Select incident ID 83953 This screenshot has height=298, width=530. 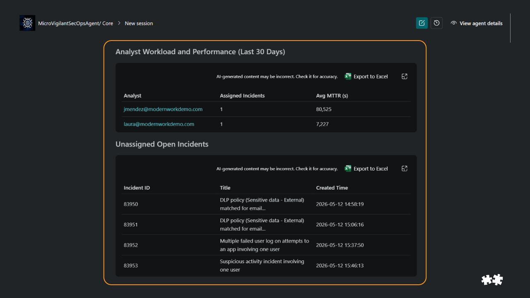point(131,266)
